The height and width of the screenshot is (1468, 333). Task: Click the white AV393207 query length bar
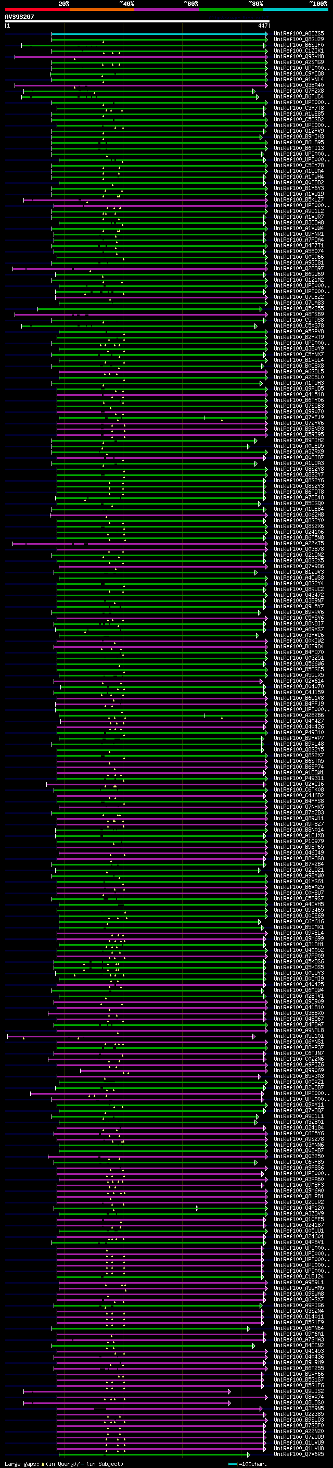coord(137,22)
